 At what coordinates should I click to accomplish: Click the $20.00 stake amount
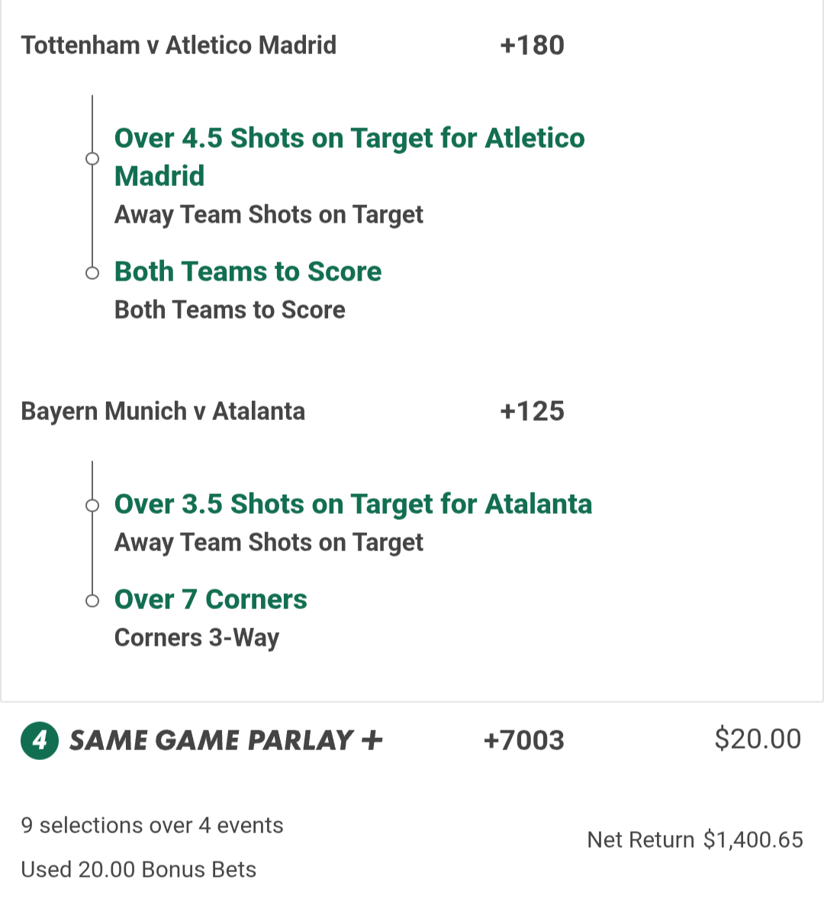pyautogui.click(x=757, y=739)
